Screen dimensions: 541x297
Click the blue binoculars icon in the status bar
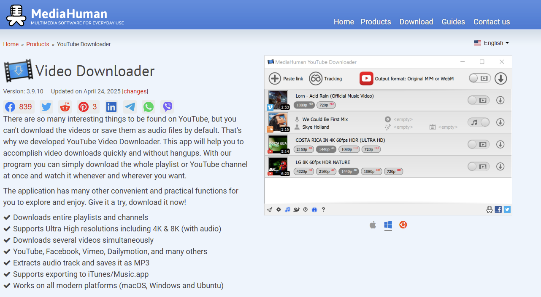314,209
